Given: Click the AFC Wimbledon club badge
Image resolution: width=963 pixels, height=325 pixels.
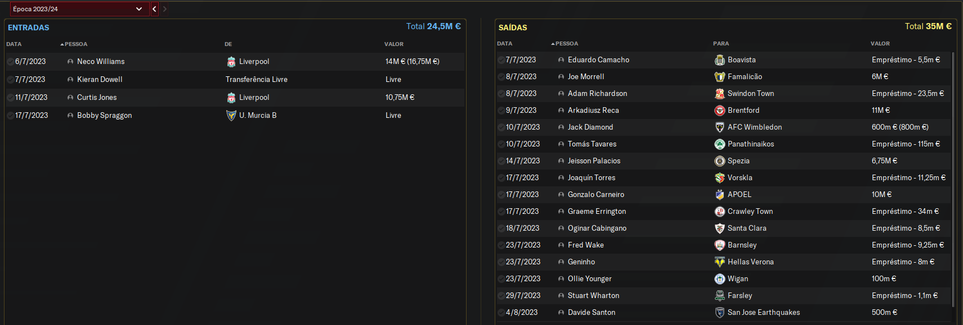Looking at the screenshot, I should 719,127.
